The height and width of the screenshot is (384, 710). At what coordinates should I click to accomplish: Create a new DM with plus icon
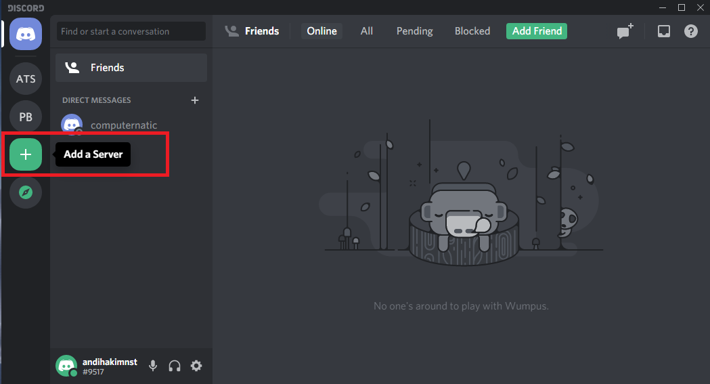click(195, 100)
